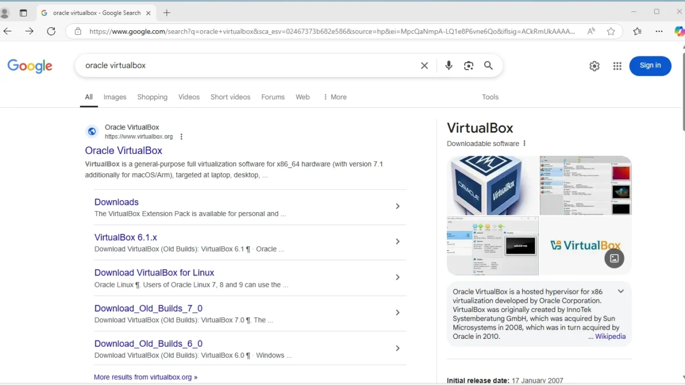Open the tab actions menu icon
Image resolution: width=685 pixels, height=385 pixels.
[23, 13]
